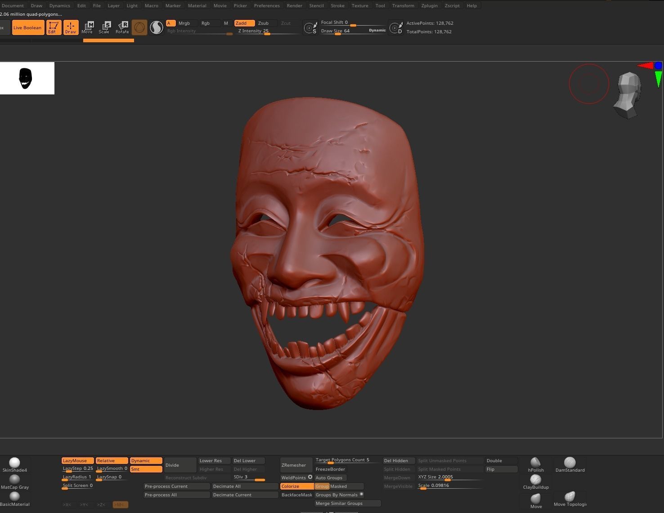Adjust the Z Intensity slider

pos(269,31)
